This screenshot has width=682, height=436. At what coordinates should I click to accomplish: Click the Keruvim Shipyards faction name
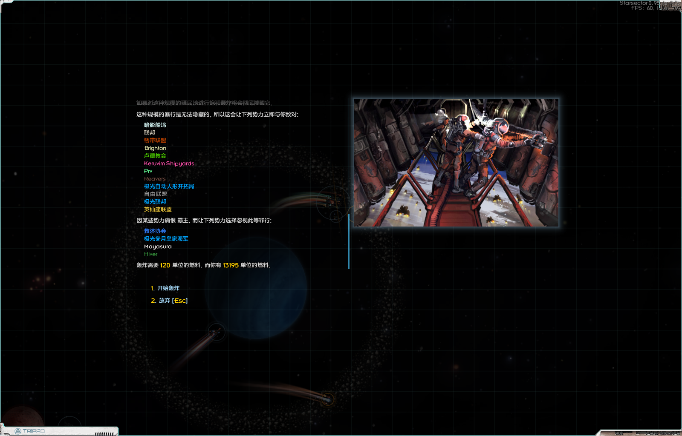coord(169,163)
